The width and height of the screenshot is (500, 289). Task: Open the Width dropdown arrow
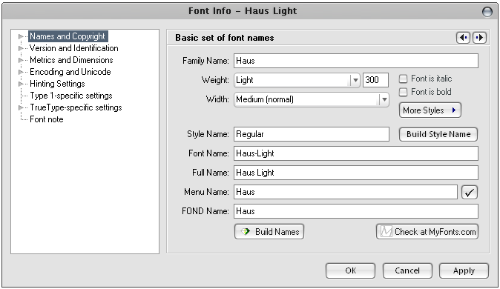pos(384,99)
